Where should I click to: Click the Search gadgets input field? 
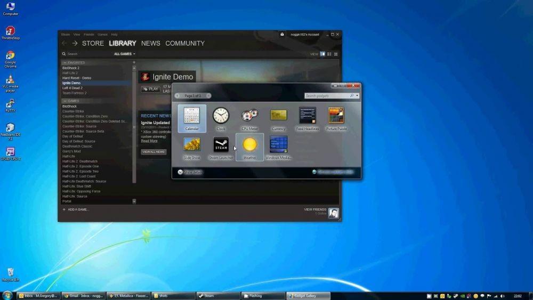pyautogui.click(x=328, y=96)
